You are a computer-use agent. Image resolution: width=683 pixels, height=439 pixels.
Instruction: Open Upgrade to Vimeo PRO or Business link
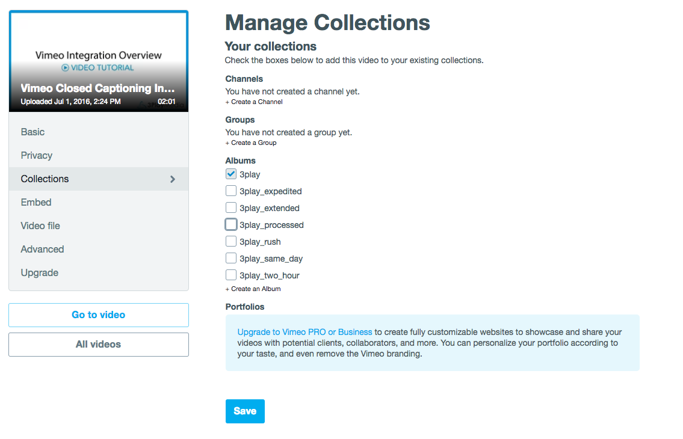pos(304,332)
